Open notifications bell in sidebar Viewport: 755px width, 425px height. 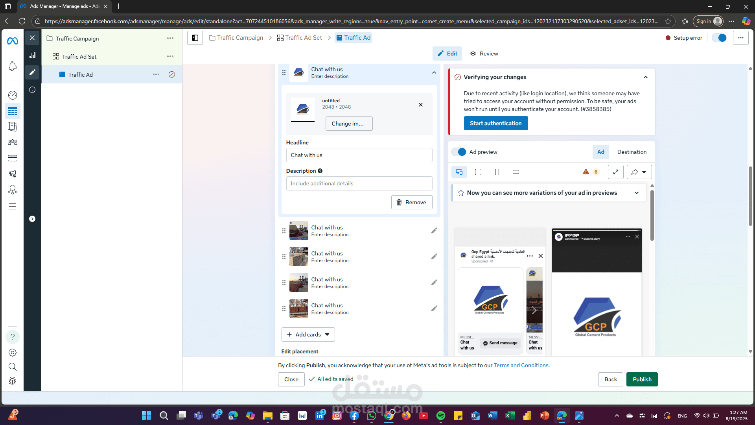13,66
